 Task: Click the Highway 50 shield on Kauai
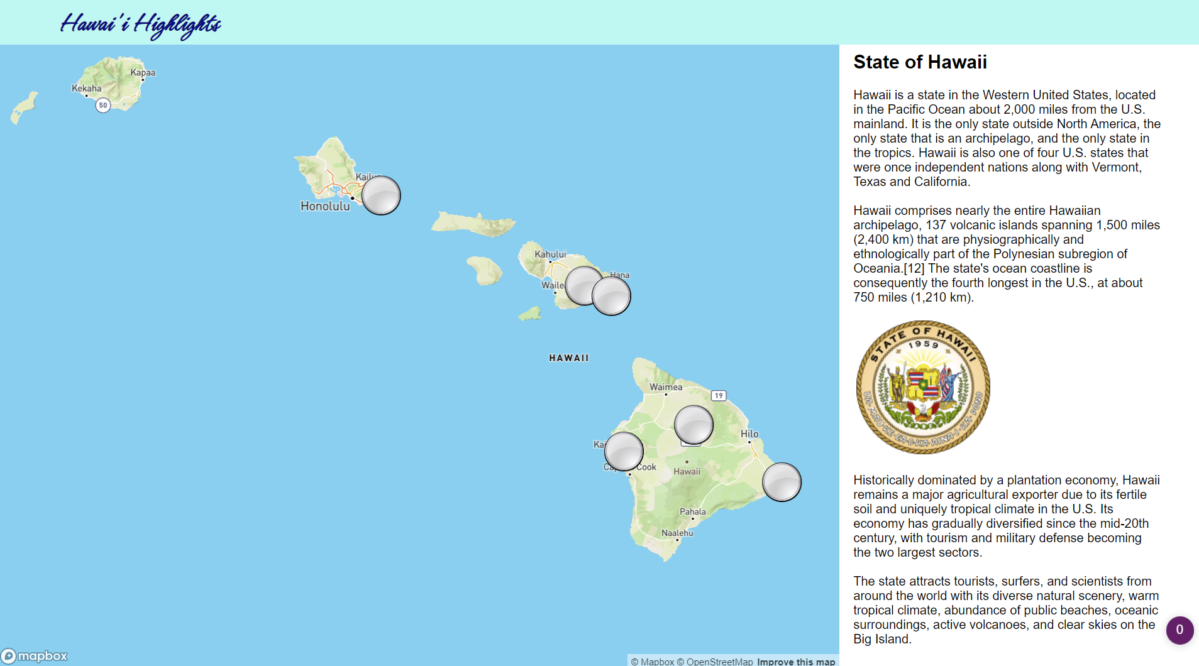(102, 104)
